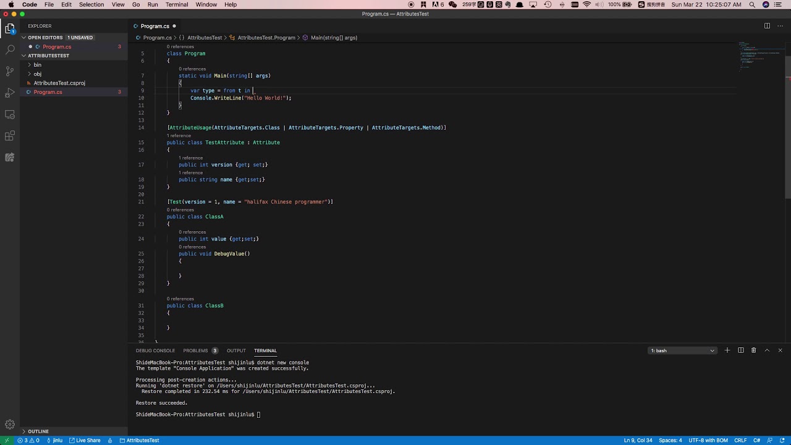
Task: Open Manage gear at bottom of activity bar
Action: point(10,425)
